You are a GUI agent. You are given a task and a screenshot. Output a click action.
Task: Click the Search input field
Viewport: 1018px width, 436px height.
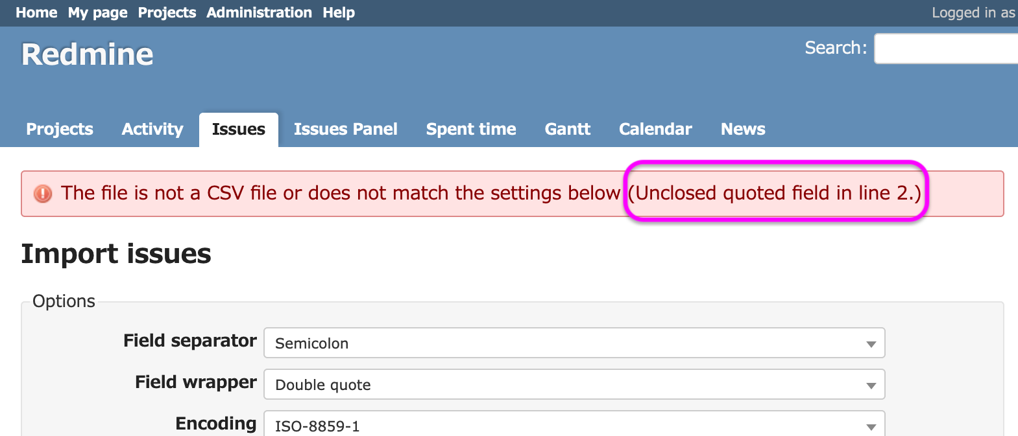click(946, 49)
